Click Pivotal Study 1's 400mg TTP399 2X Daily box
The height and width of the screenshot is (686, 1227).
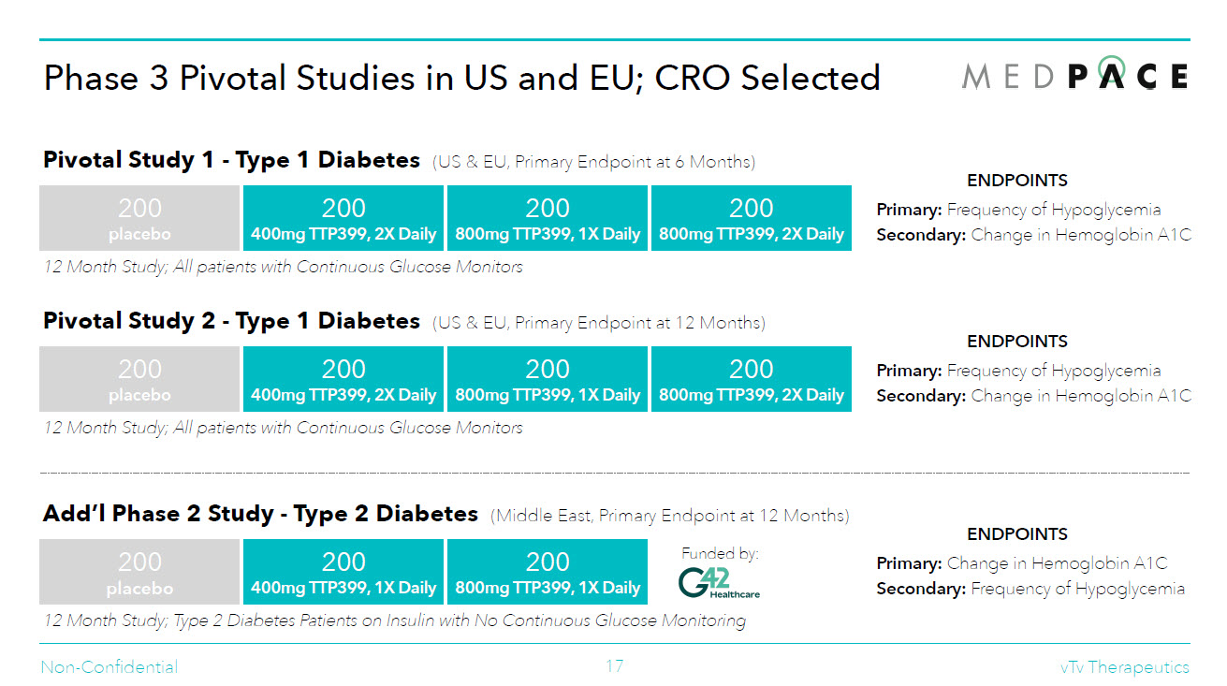pos(343,218)
